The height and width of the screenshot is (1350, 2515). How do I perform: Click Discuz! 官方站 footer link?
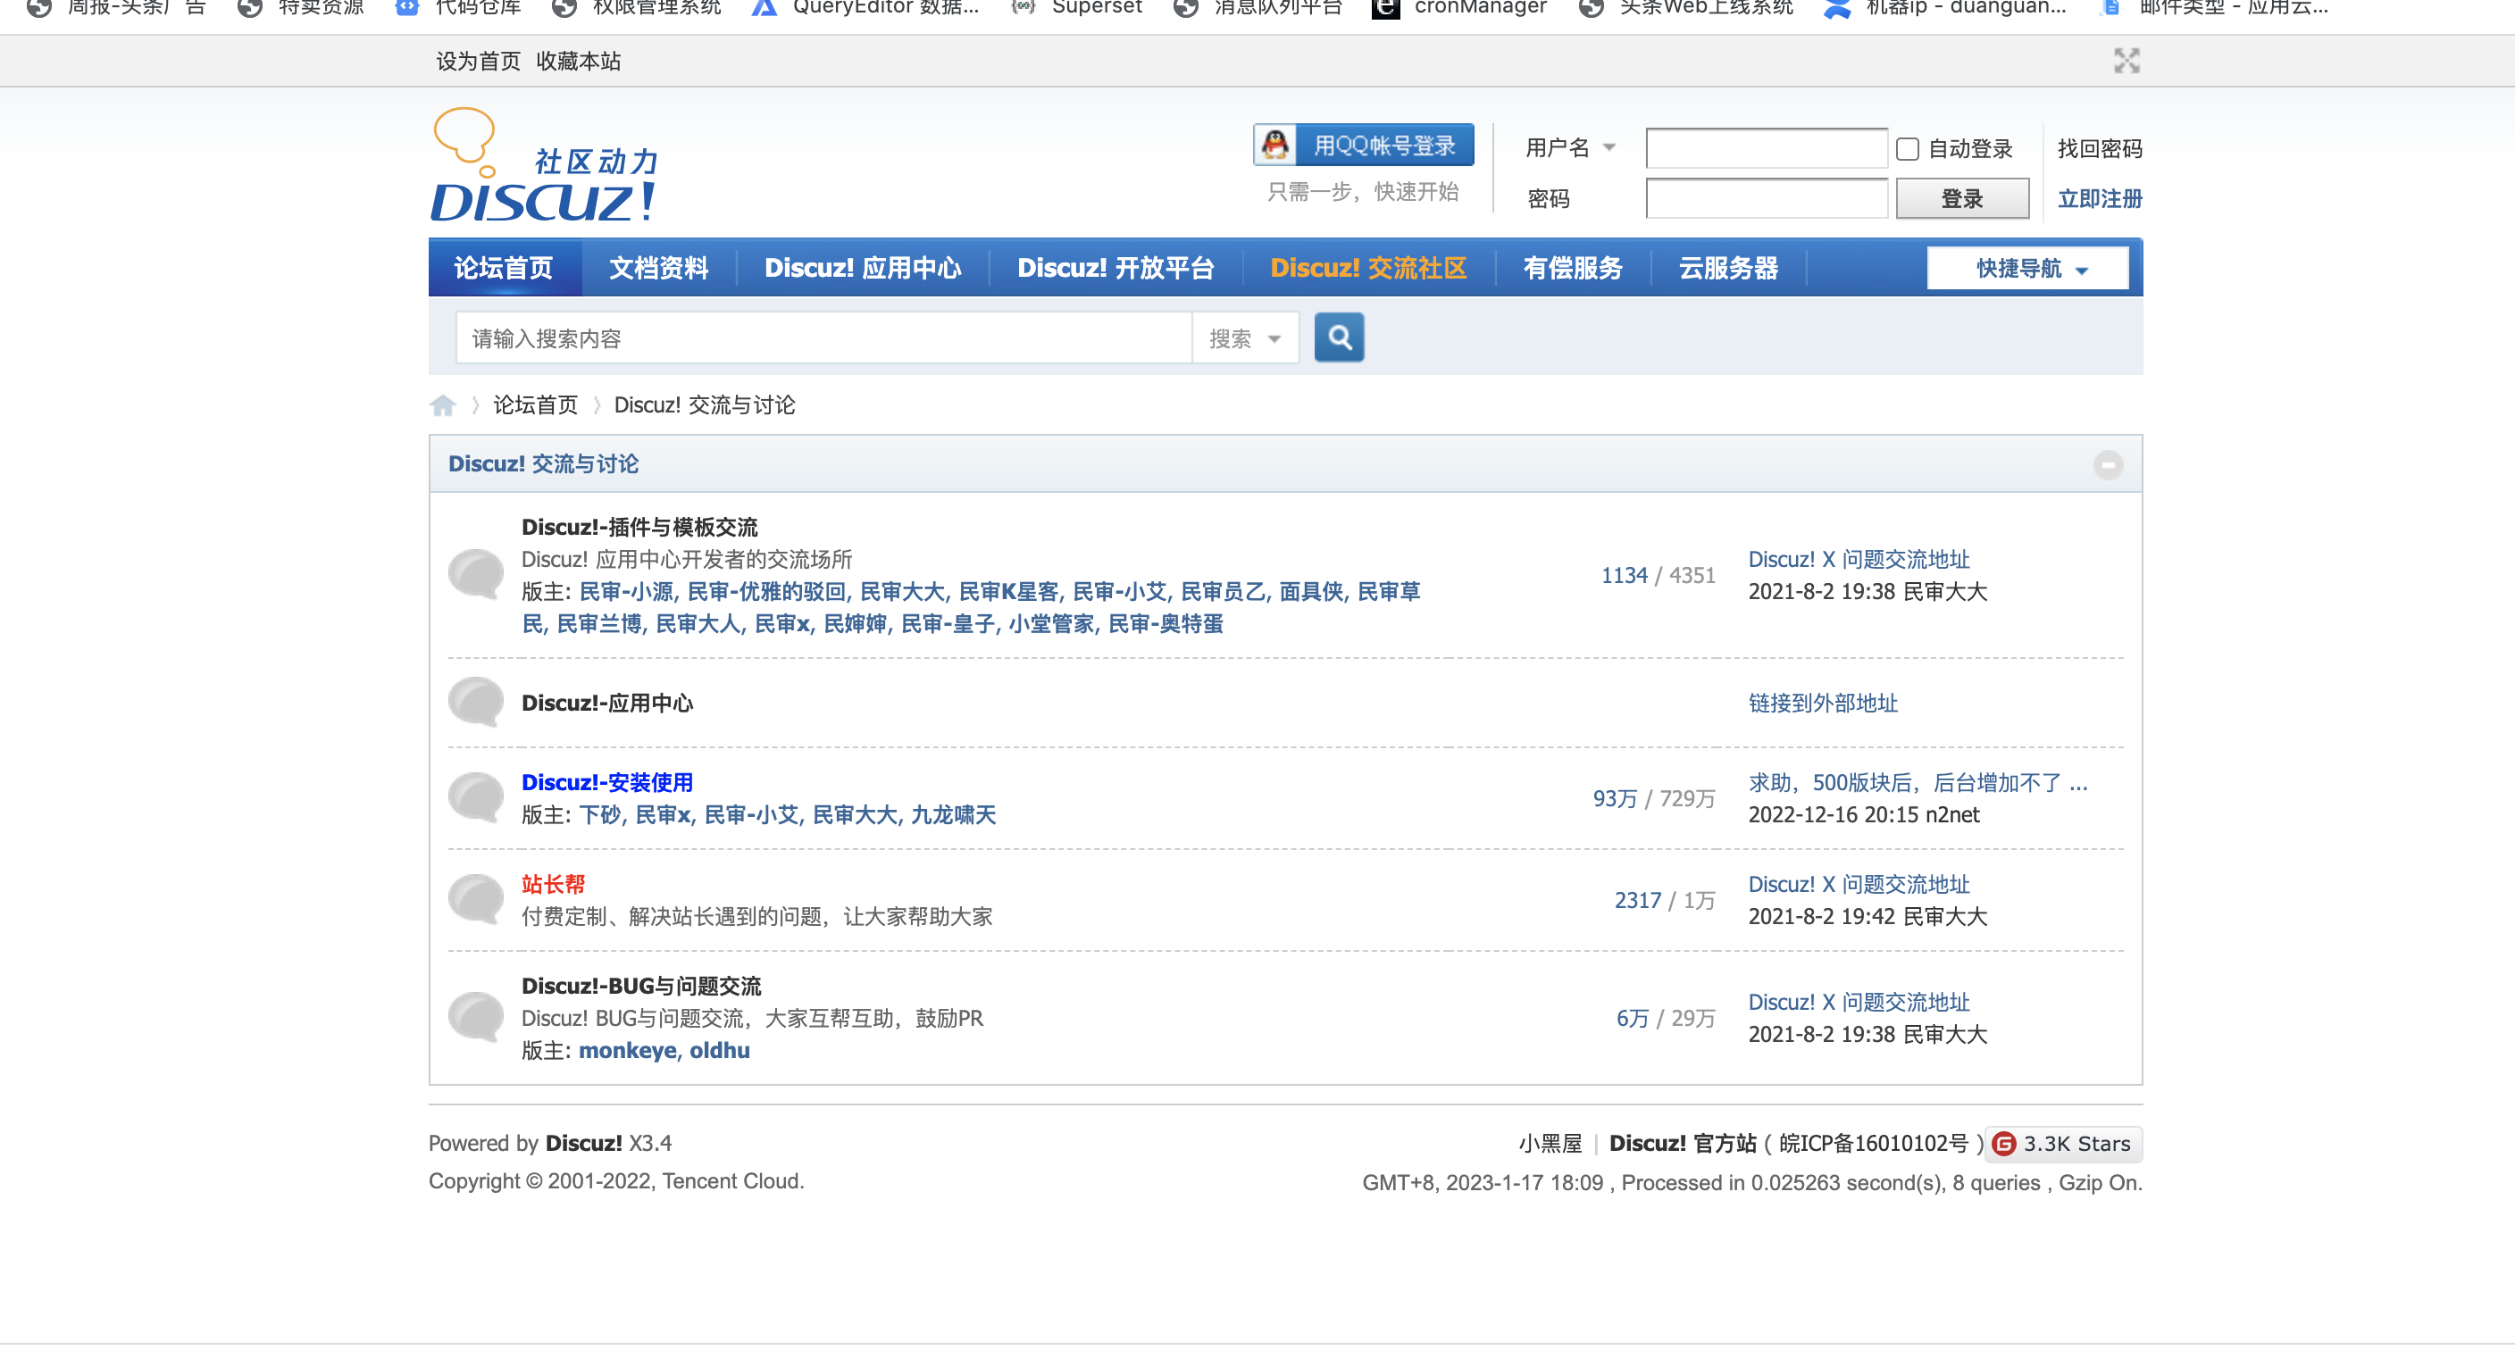pos(1683,1143)
